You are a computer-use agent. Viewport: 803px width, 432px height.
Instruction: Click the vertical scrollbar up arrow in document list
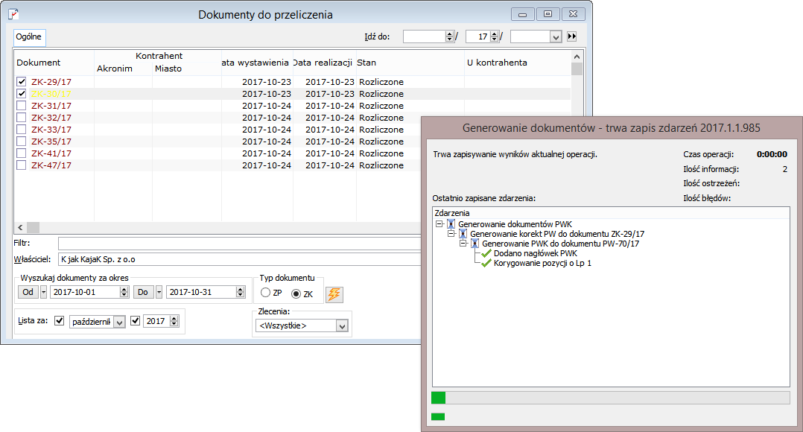[577, 57]
